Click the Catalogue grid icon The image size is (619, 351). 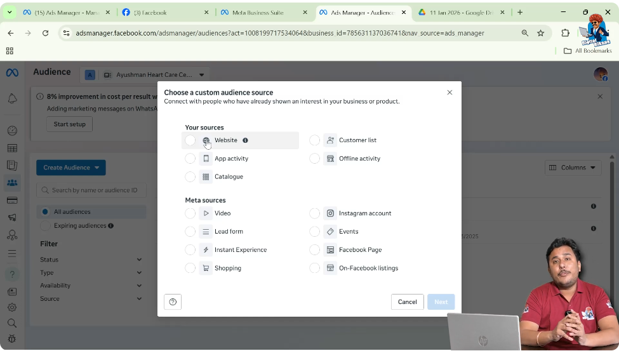(206, 176)
